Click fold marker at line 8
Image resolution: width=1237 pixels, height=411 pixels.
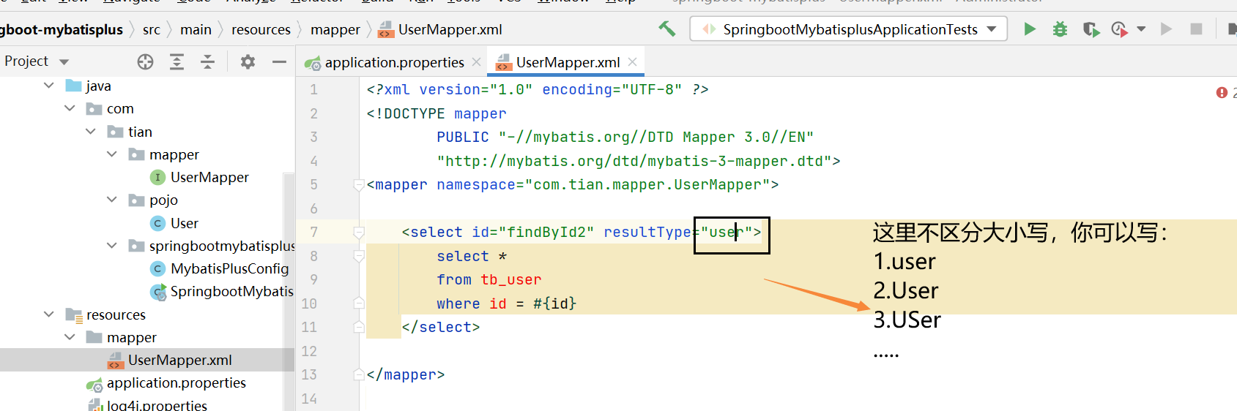click(x=359, y=256)
